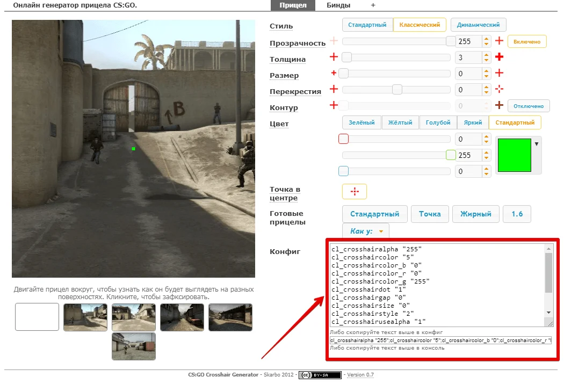Apply the Точка ready-made crosshair
The height and width of the screenshot is (384, 564).
(430, 214)
